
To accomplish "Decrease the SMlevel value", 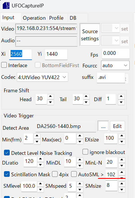I will (40, 189).
